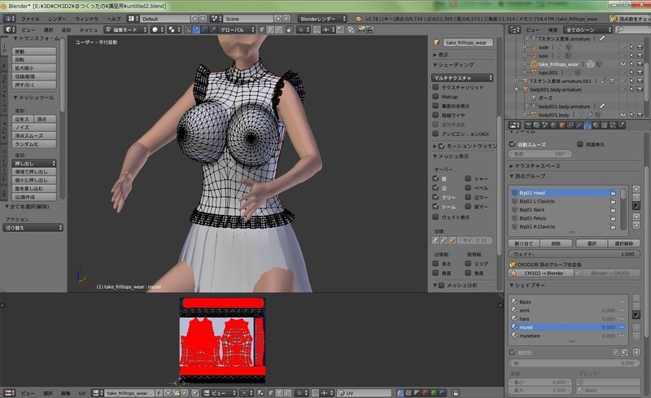651x398 pixels.
Task: Click the vertex normals display icon
Action: tap(437, 241)
